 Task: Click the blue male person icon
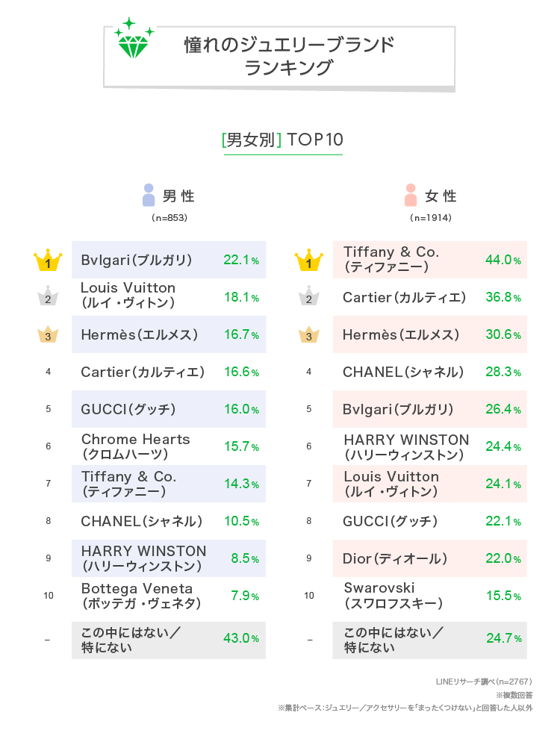149,196
